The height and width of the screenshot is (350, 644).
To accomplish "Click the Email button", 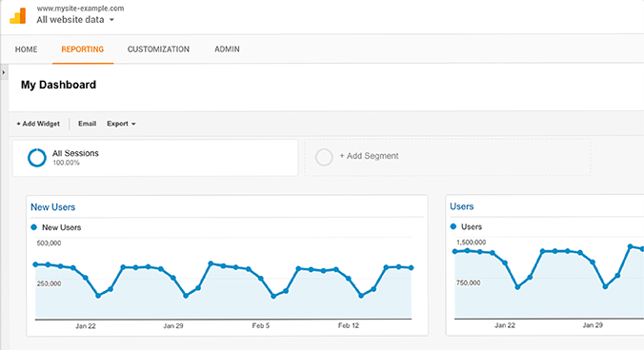I will [87, 124].
